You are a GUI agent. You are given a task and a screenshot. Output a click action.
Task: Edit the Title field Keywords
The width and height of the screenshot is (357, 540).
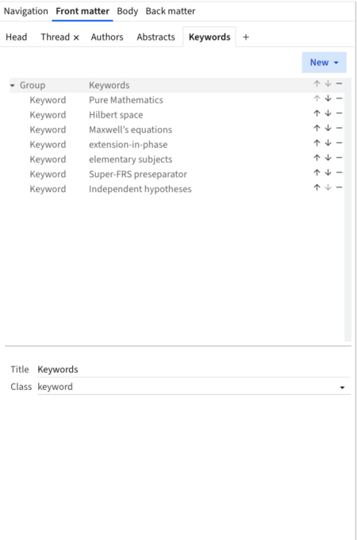tap(194, 369)
